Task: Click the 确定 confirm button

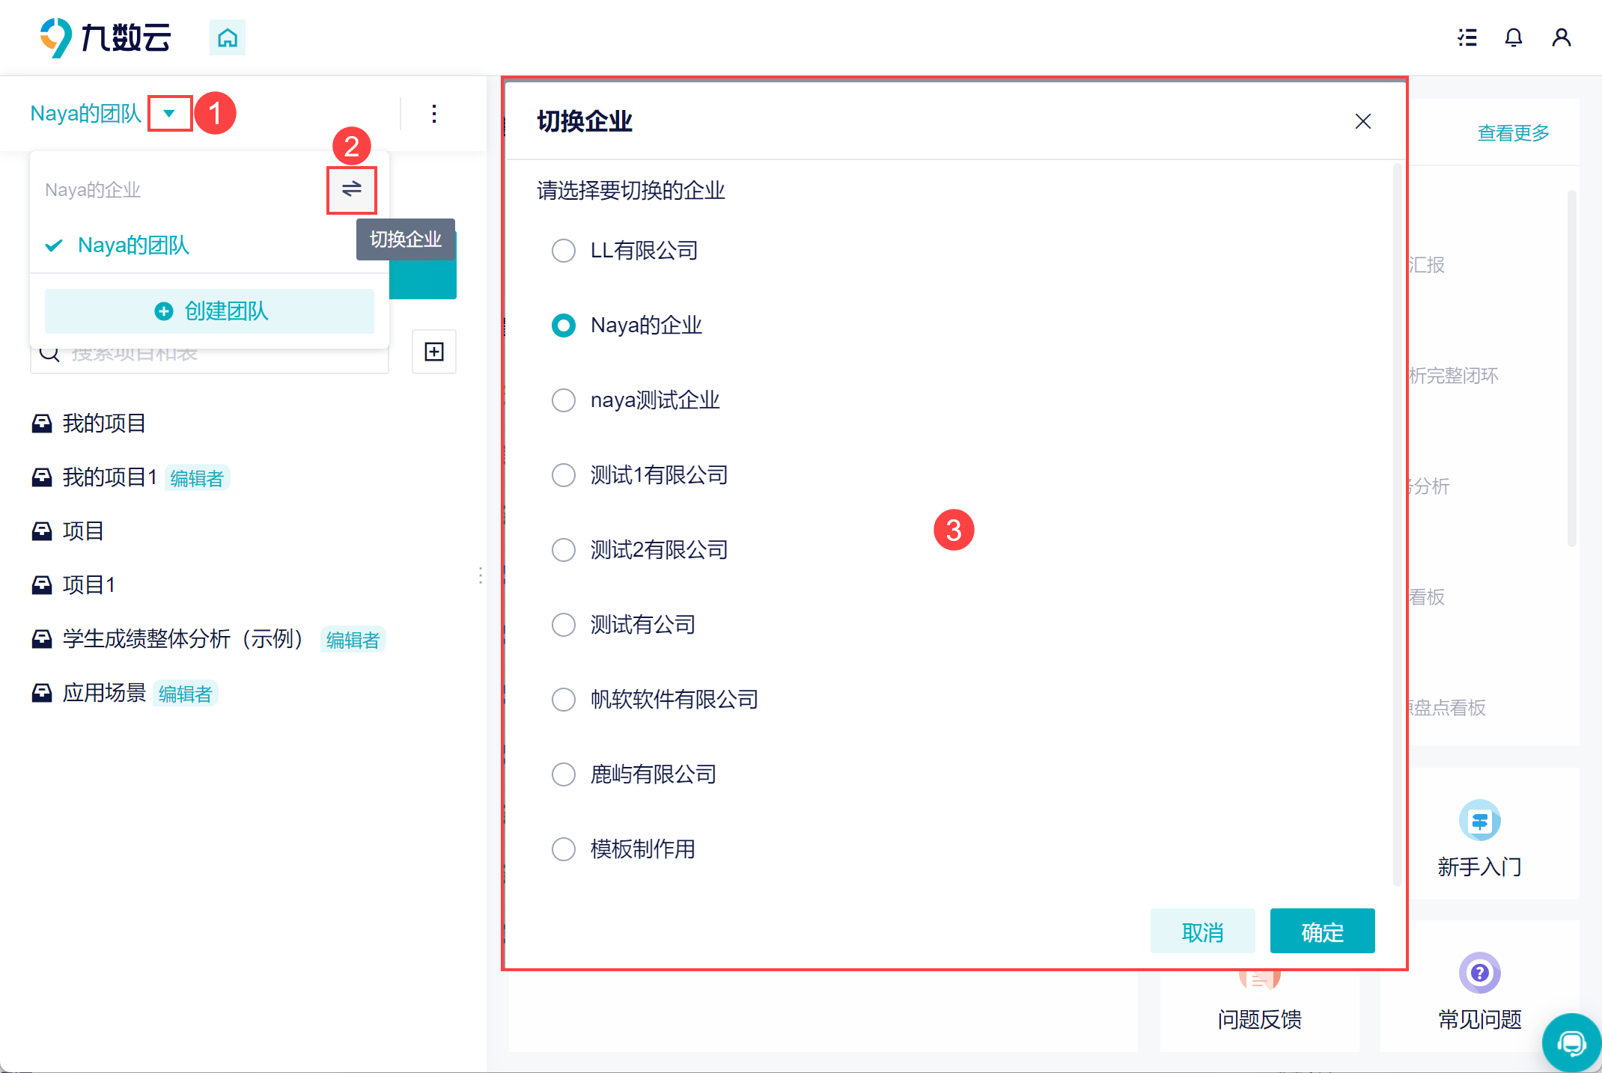Action: pos(1322,932)
